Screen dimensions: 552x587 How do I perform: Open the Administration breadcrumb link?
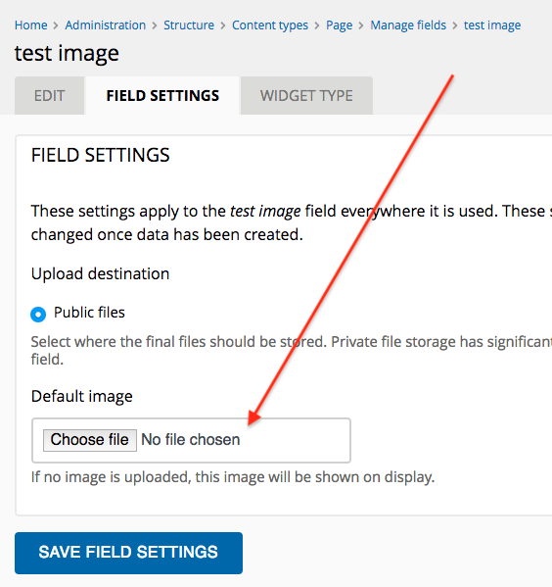pyautogui.click(x=105, y=25)
